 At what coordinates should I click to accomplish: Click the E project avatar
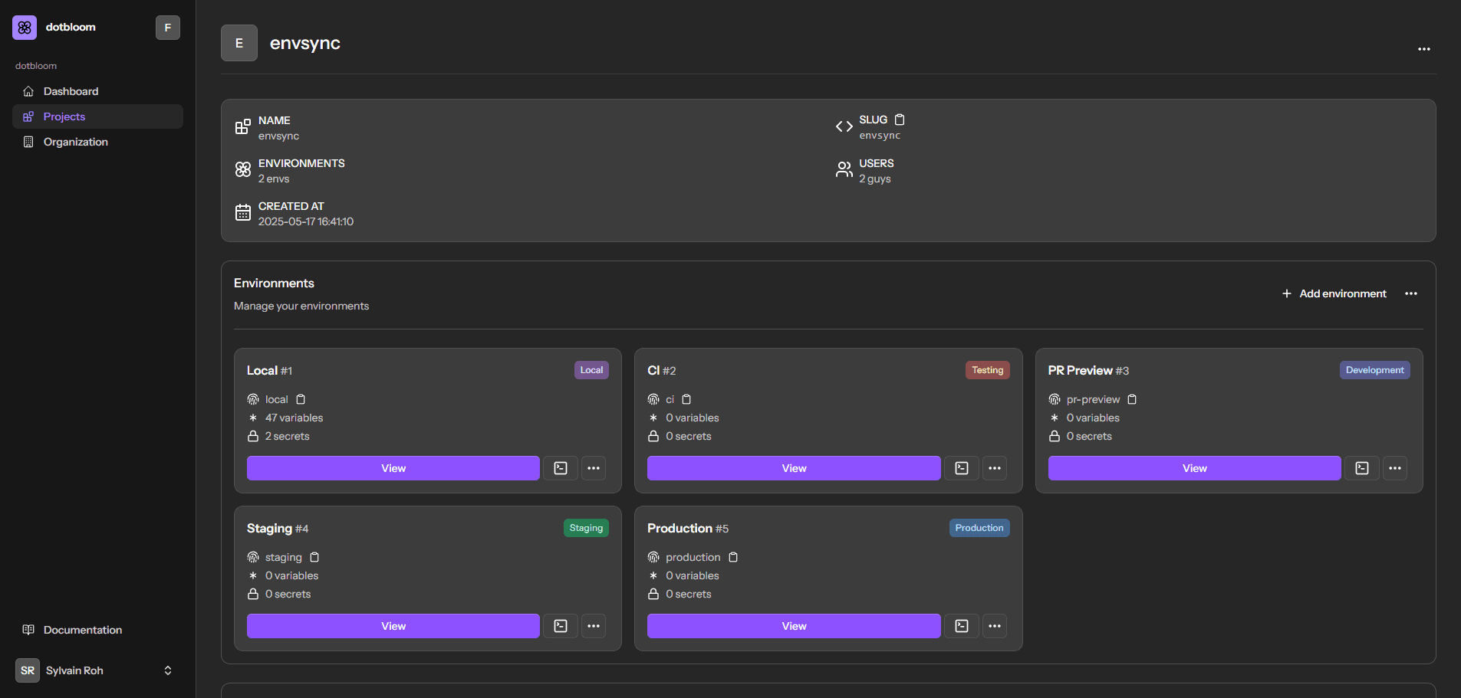[239, 43]
